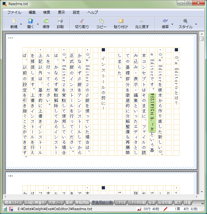207x214 pixels.
Task: Click the 20行 40桁 status bar entry
Action: tap(151, 209)
